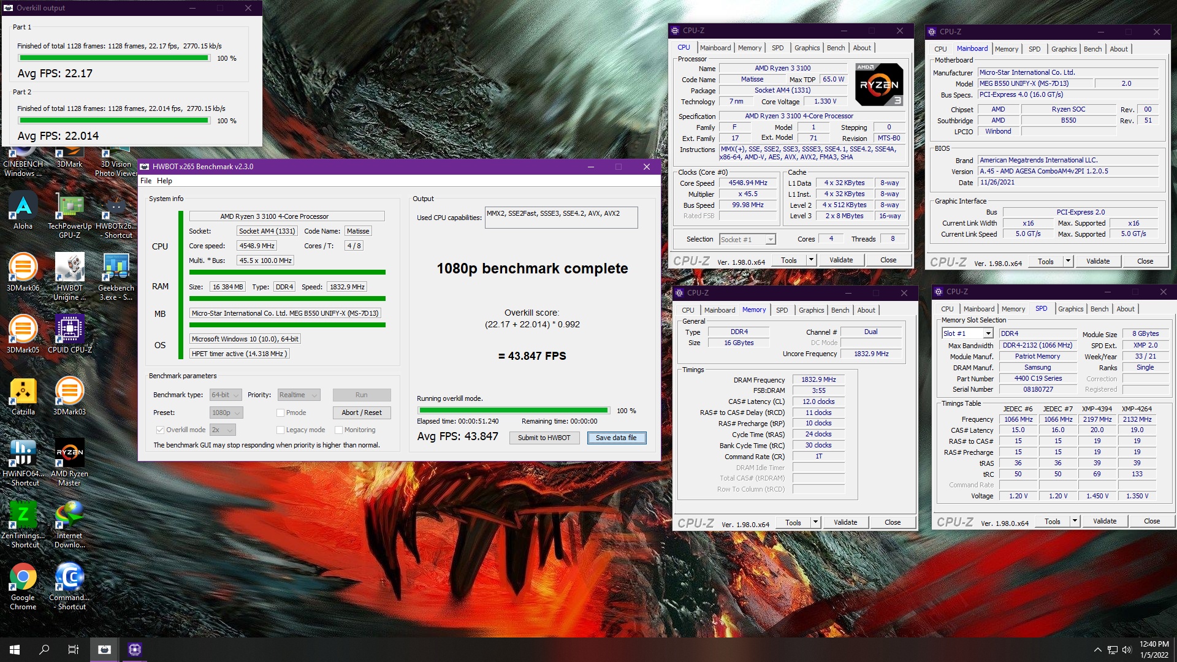Toggle the Overkill mode checkbox

click(160, 430)
